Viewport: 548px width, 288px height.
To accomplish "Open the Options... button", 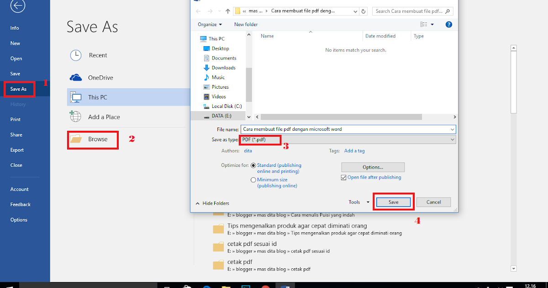I will [x=373, y=167].
